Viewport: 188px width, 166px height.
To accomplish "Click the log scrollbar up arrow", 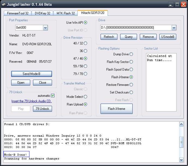I will click(x=181, y=124).
